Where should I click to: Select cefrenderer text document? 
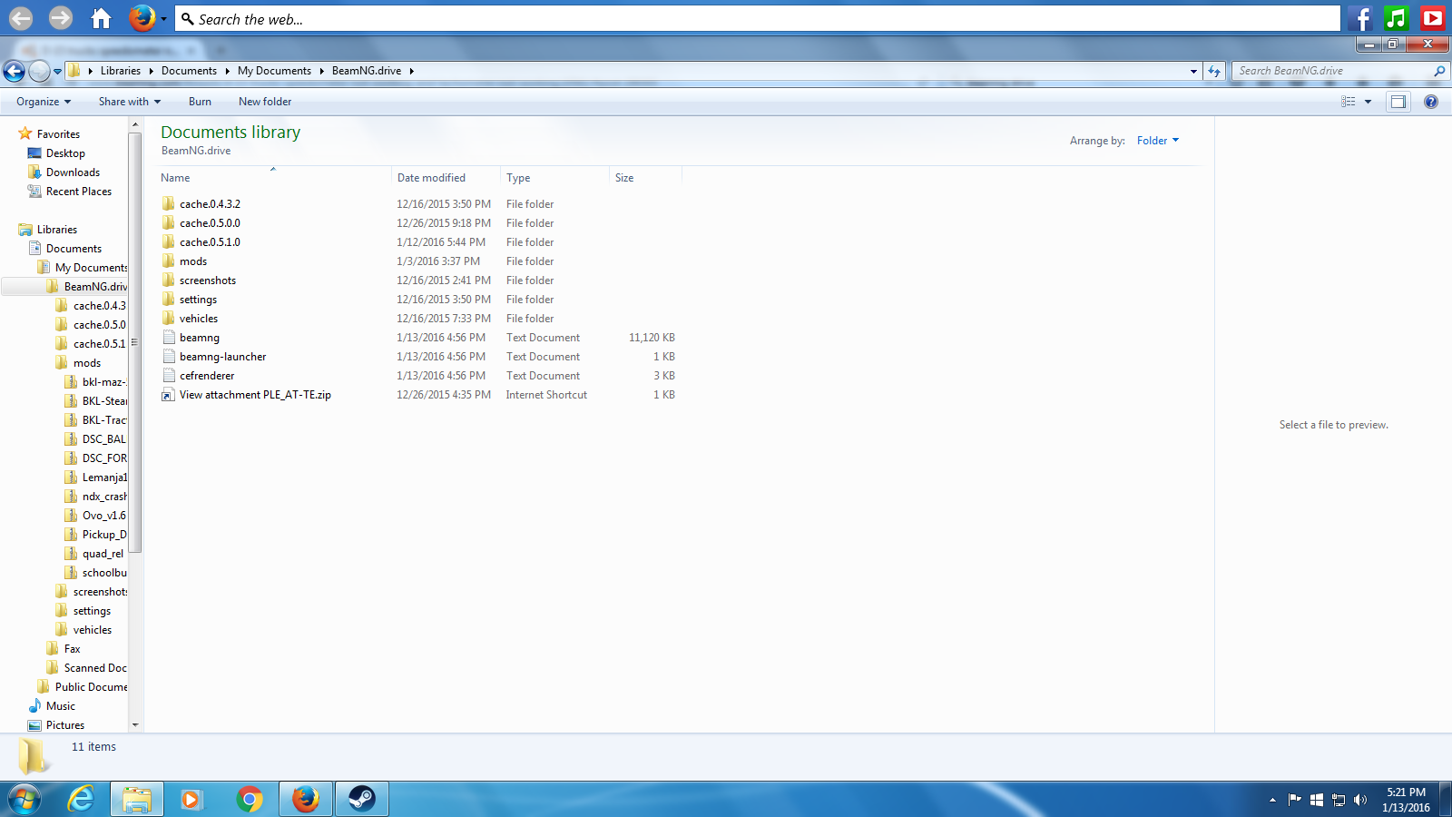pyautogui.click(x=207, y=376)
